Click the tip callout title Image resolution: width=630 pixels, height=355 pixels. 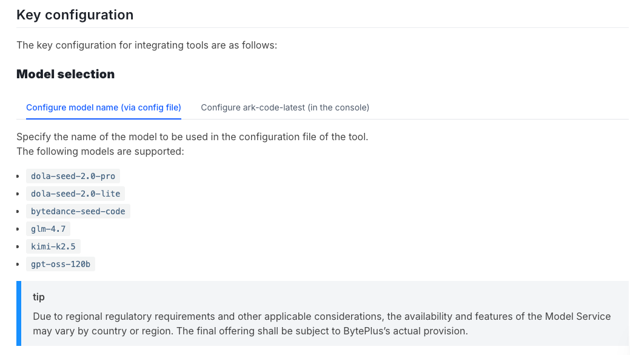(x=39, y=297)
